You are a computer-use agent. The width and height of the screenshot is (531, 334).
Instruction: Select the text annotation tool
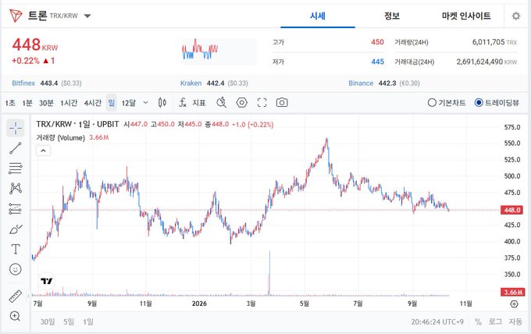(x=16, y=249)
